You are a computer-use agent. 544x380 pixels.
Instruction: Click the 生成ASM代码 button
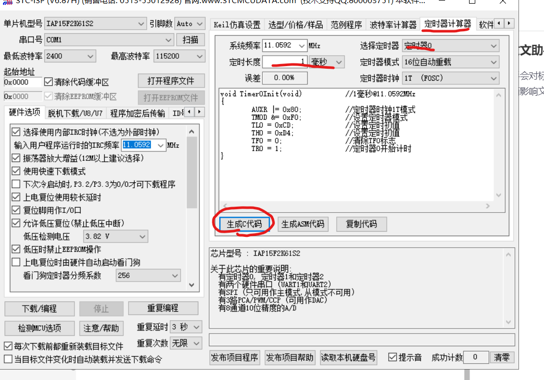[302, 224]
